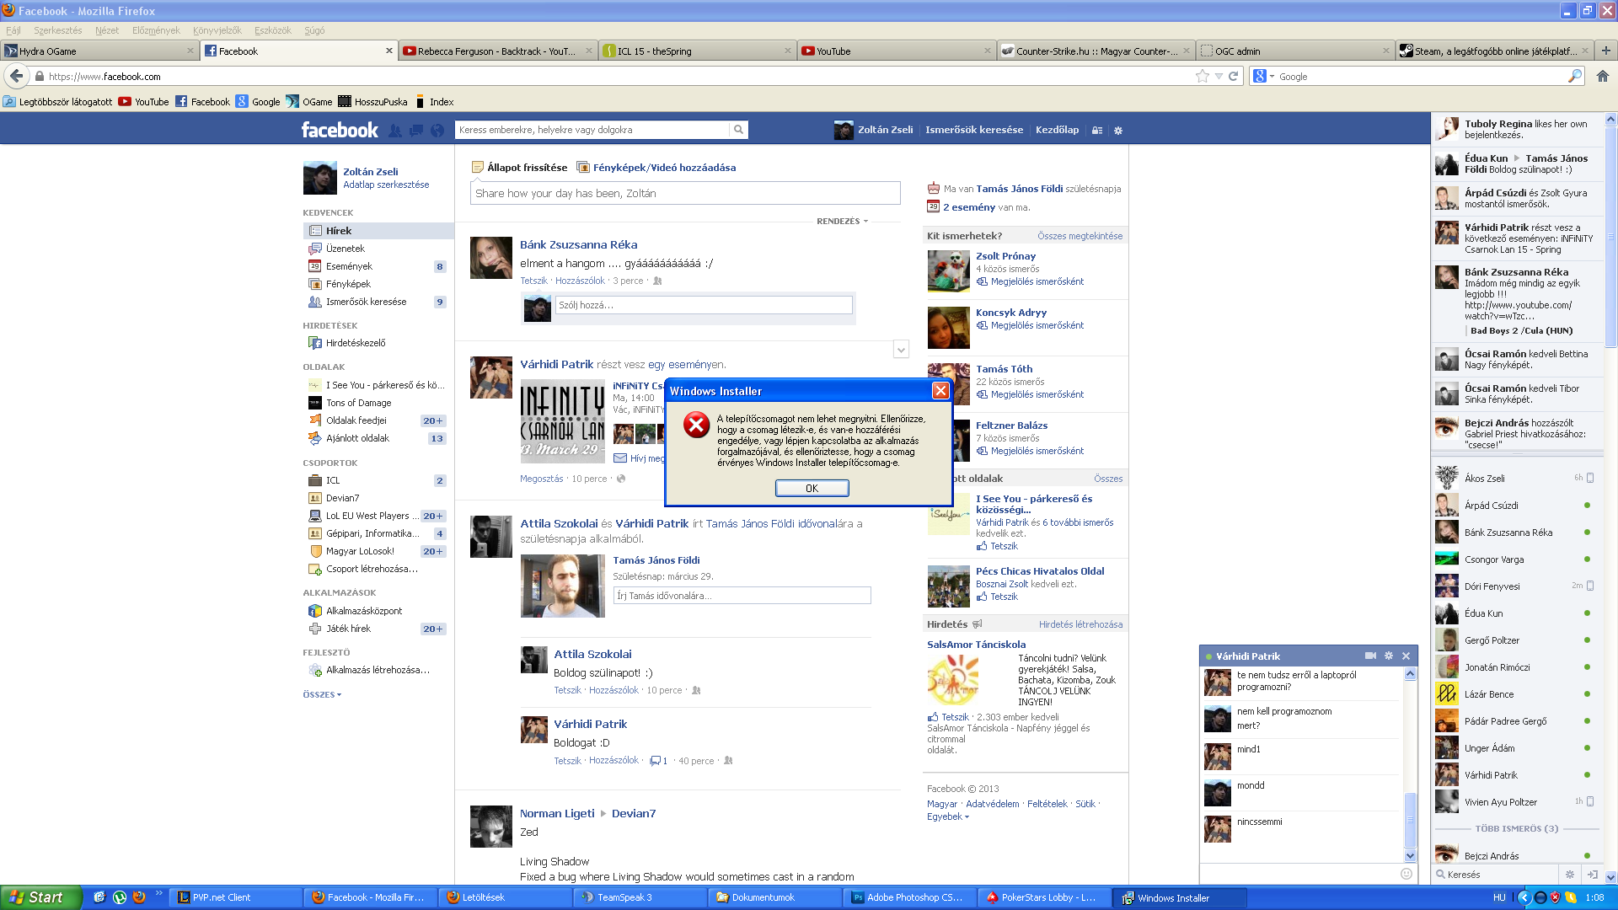Like Attila Szokolai's birthday comment via Tetszik
The height and width of the screenshot is (910, 1618).
[567, 690]
